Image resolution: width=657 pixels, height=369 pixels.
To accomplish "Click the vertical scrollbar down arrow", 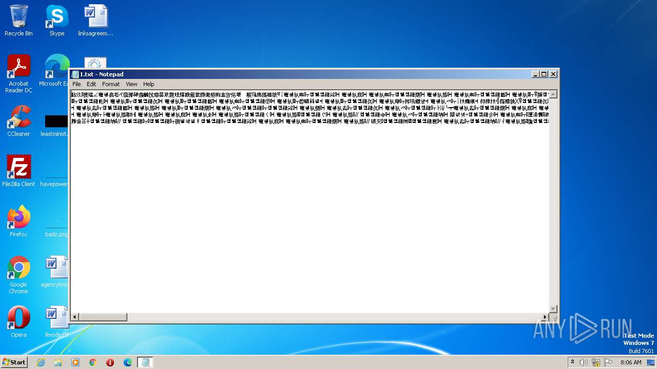I will [x=553, y=309].
